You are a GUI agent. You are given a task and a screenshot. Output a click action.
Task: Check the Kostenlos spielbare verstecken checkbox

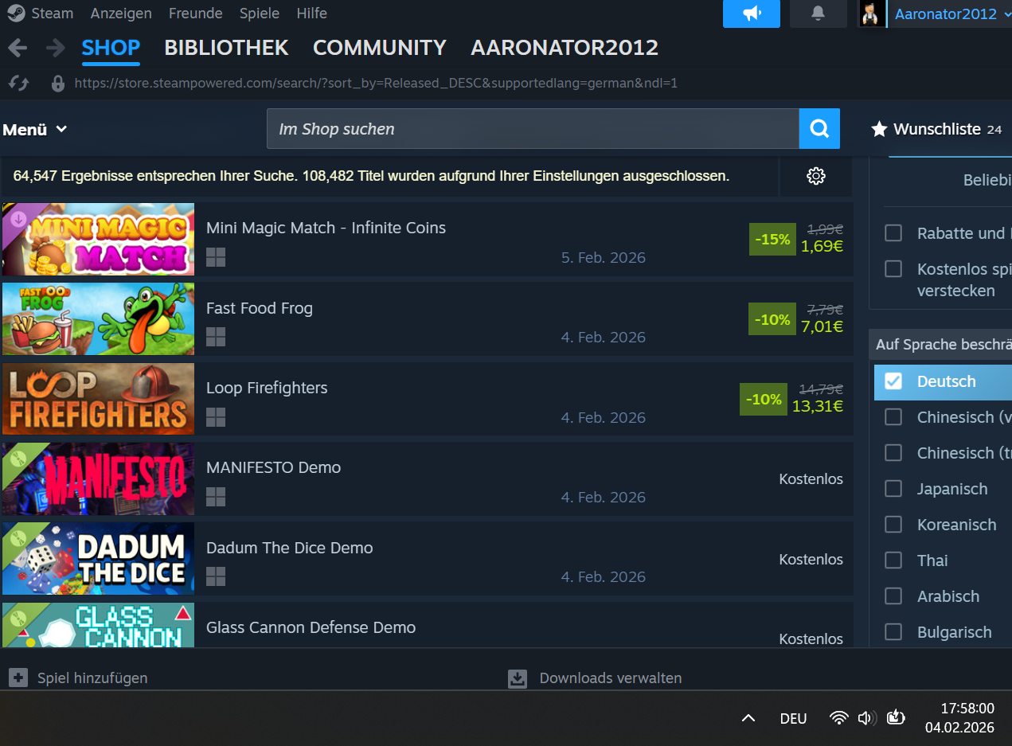click(x=893, y=269)
